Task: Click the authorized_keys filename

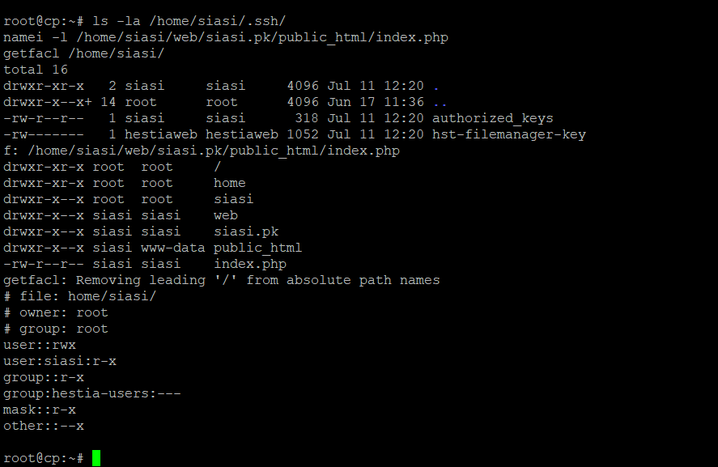Action: click(x=493, y=119)
